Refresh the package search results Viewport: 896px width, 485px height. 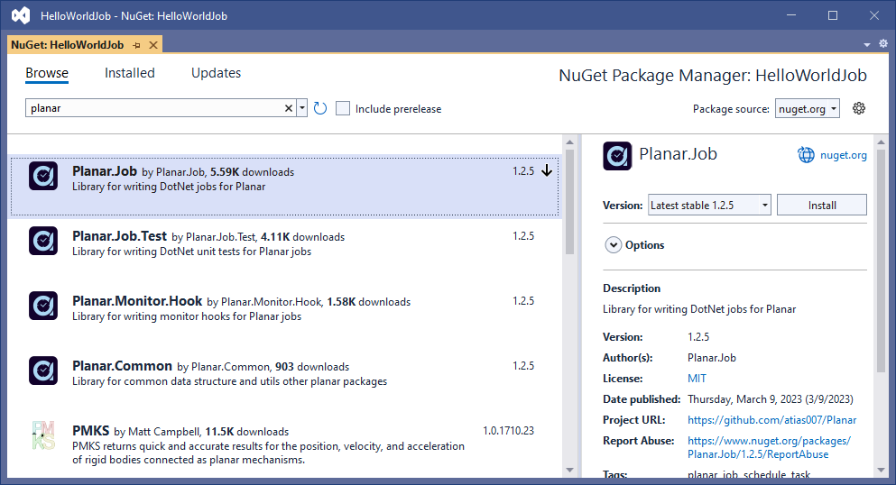320,108
